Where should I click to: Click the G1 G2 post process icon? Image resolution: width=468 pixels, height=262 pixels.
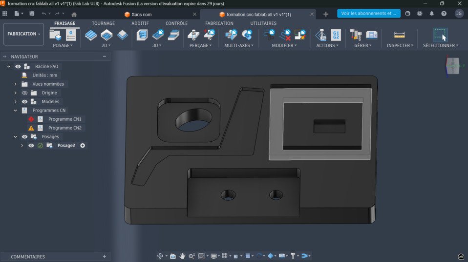[336, 35]
